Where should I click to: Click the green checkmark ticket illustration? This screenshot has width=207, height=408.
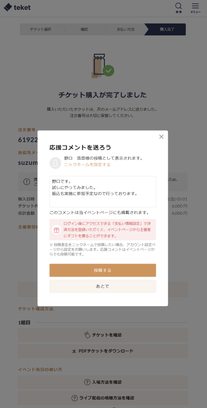point(103,66)
